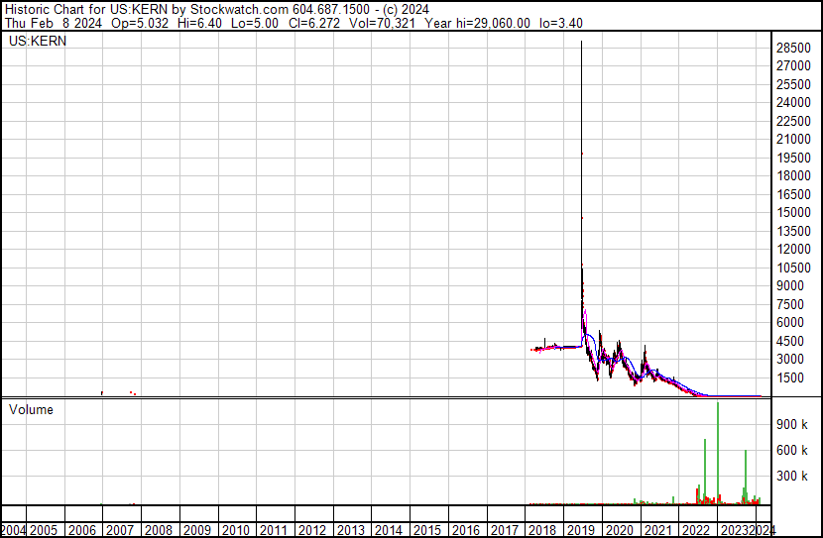
Task: Click the Cl=6.272 closing value
Action: (x=314, y=23)
